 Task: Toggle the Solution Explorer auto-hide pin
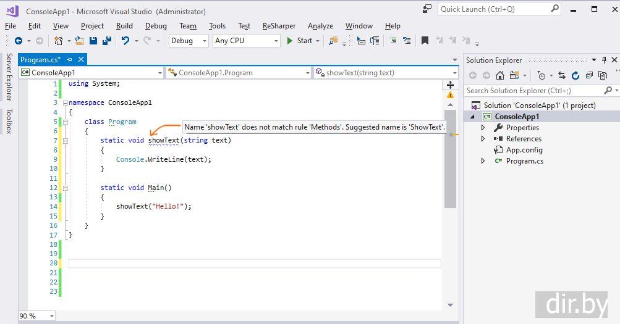[x=604, y=60]
